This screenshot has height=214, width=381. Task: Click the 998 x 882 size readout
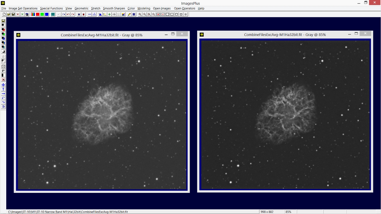(x=267, y=212)
